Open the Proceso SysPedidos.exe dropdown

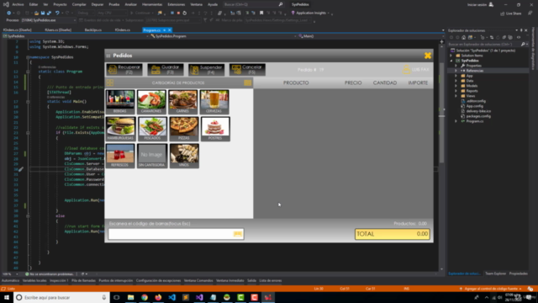coord(49,20)
